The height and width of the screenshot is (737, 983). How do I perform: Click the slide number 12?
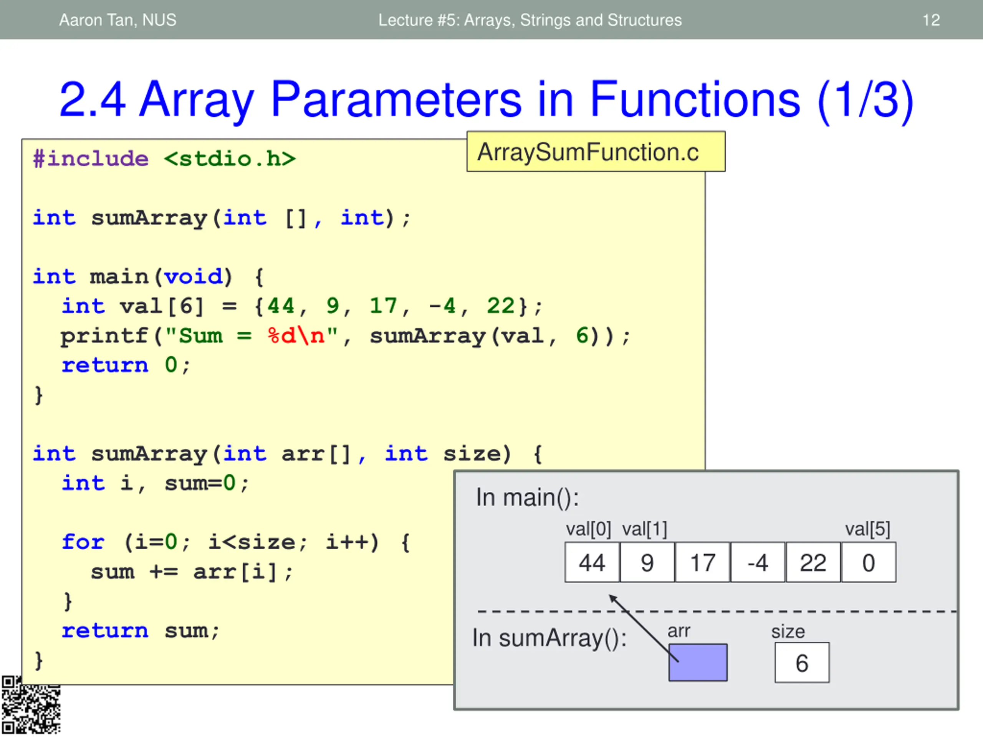931,20
